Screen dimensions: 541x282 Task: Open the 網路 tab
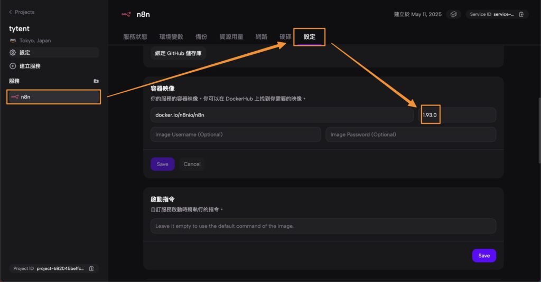coord(261,36)
